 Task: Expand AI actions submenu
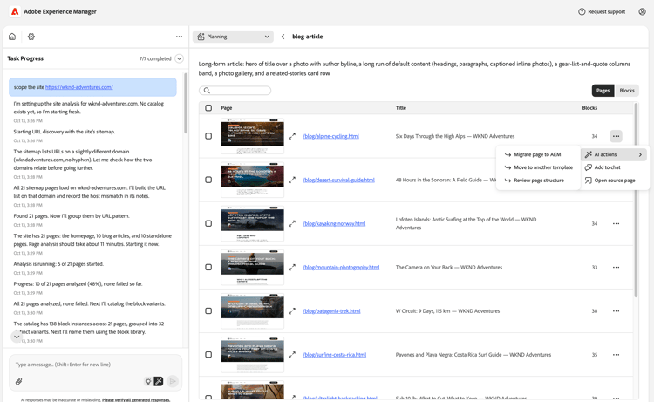coord(614,154)
